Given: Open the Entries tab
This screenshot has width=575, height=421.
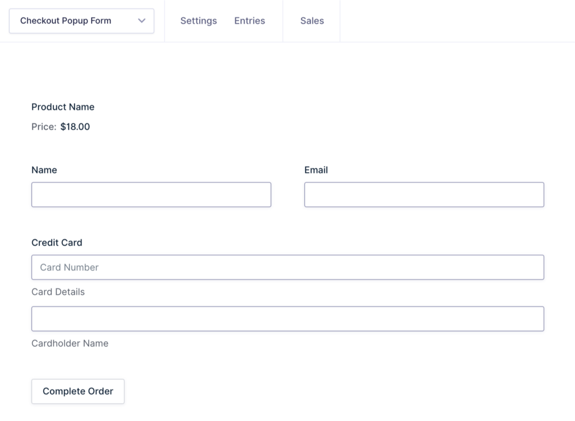Looking at the screenshot, I should pyautogui.click(x=249, y=21).
